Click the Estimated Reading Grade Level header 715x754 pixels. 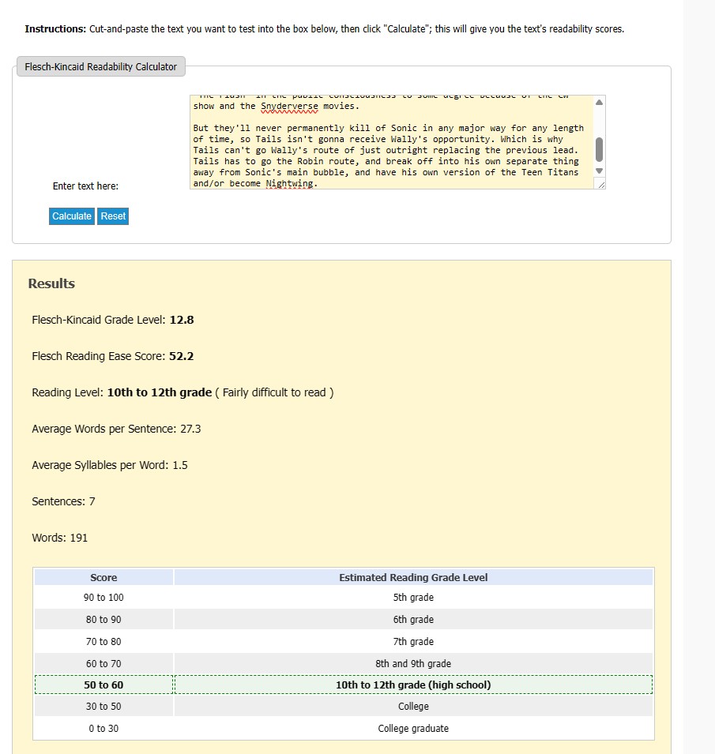[x=413, y=577]
